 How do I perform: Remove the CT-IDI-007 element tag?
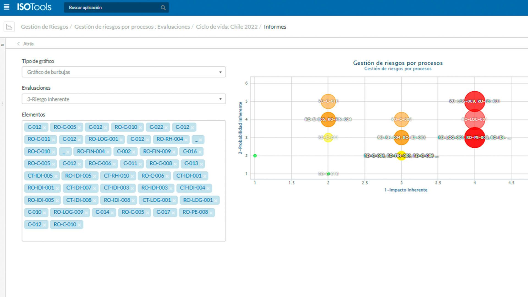(x=95, y=188)
